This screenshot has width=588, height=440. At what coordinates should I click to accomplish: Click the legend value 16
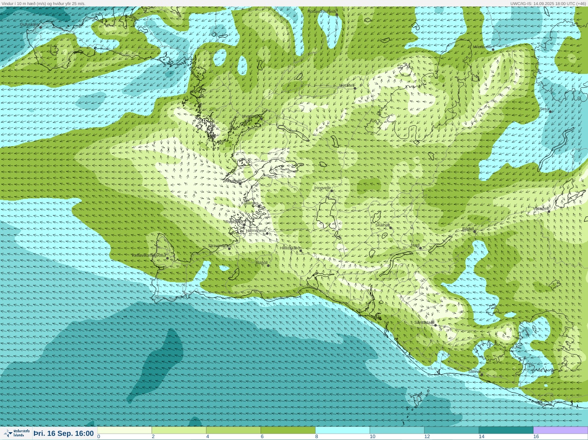(536, 437)
